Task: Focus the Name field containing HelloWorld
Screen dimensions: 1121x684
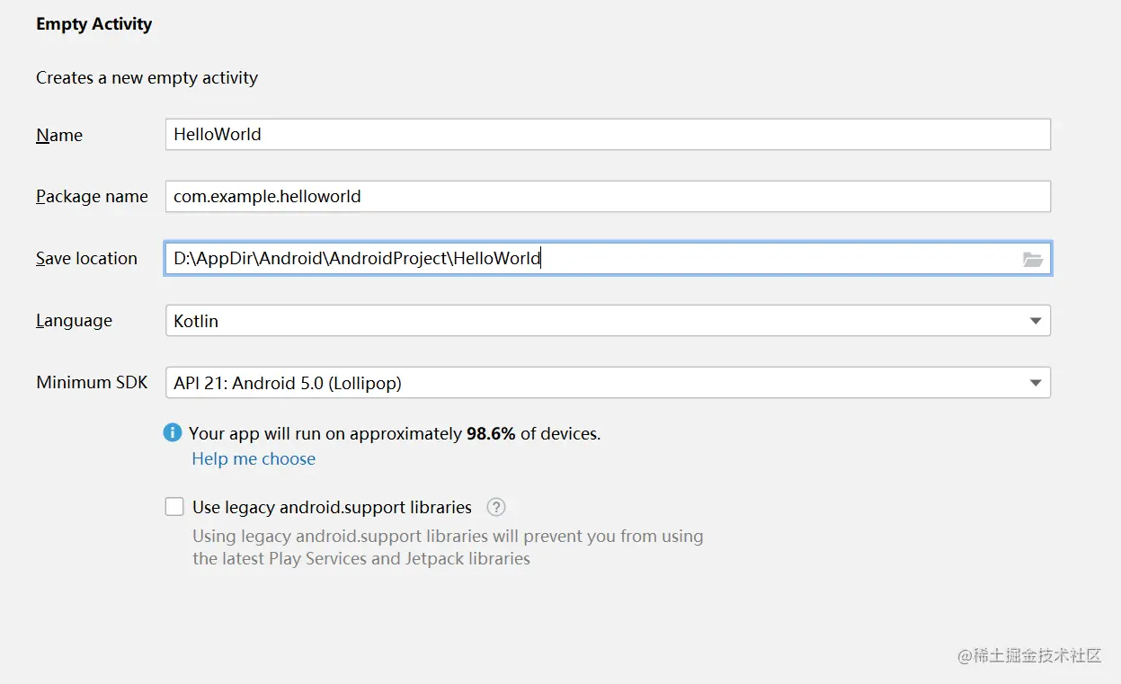Action: (608, 135)
